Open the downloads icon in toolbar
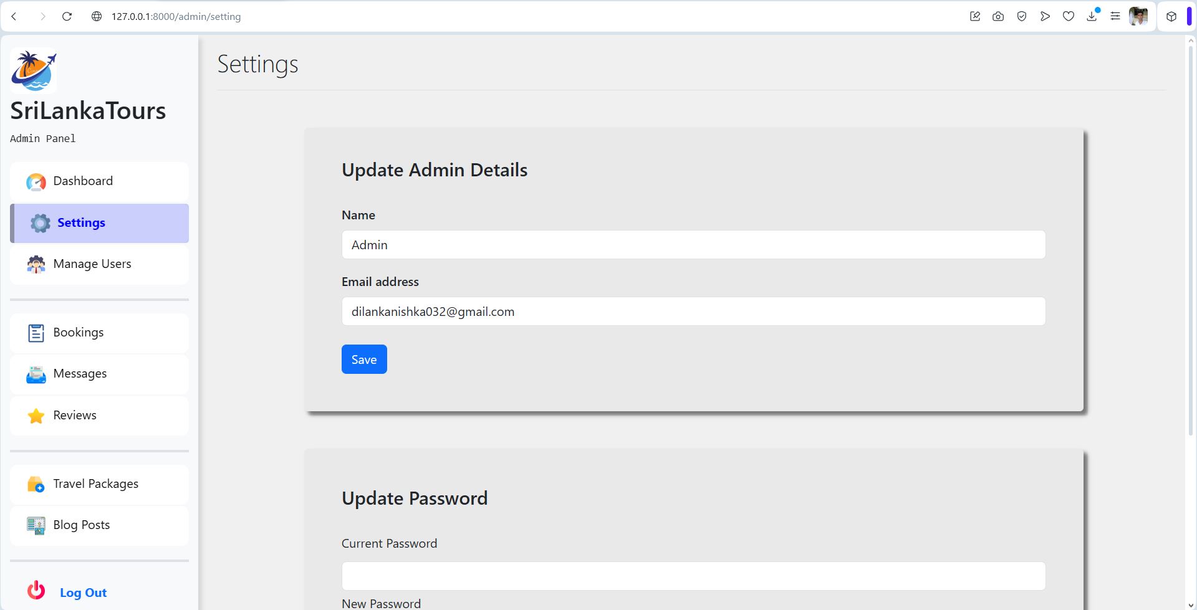 [1092, 16]
